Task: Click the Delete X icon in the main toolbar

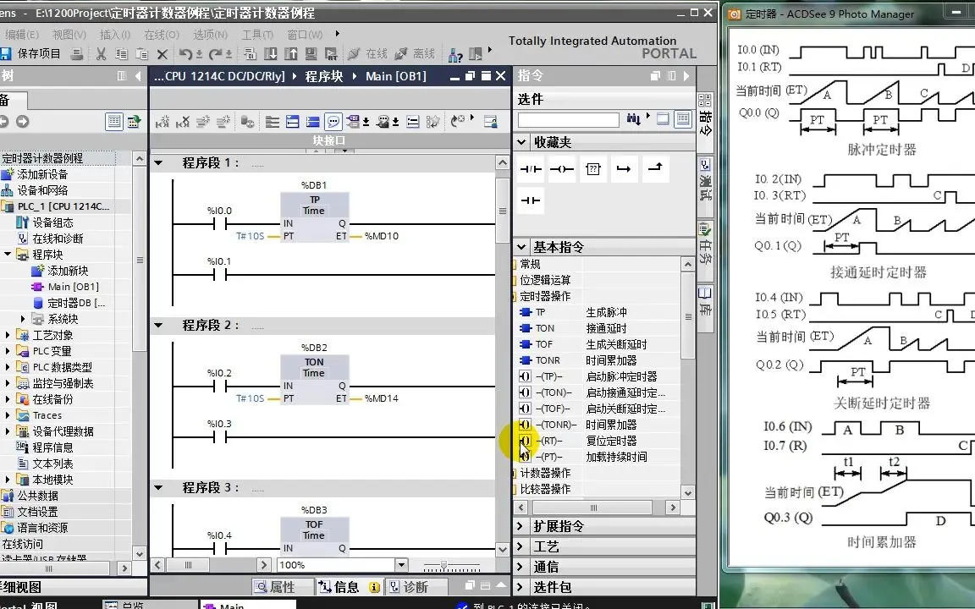Action: click(162, 54)
